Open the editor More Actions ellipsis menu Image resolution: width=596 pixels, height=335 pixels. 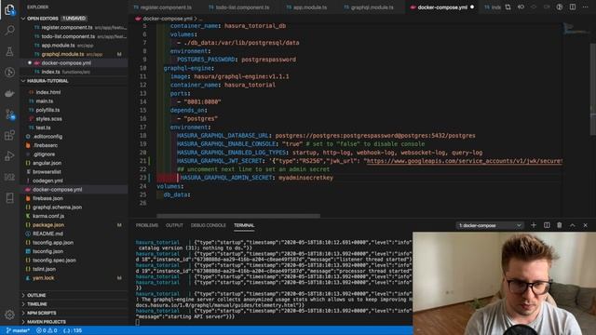(586, 7)
